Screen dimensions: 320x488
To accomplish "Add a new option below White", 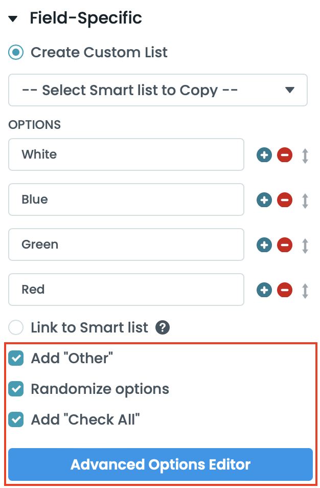I will pyautogui.click(x=264, y=154).
